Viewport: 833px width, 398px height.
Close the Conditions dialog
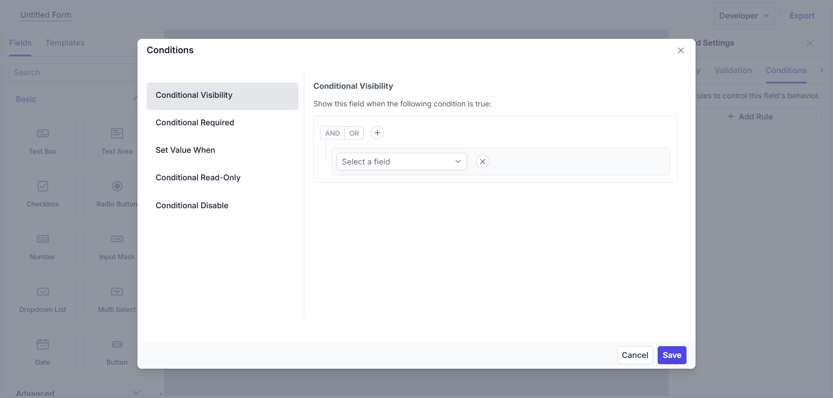681,50
